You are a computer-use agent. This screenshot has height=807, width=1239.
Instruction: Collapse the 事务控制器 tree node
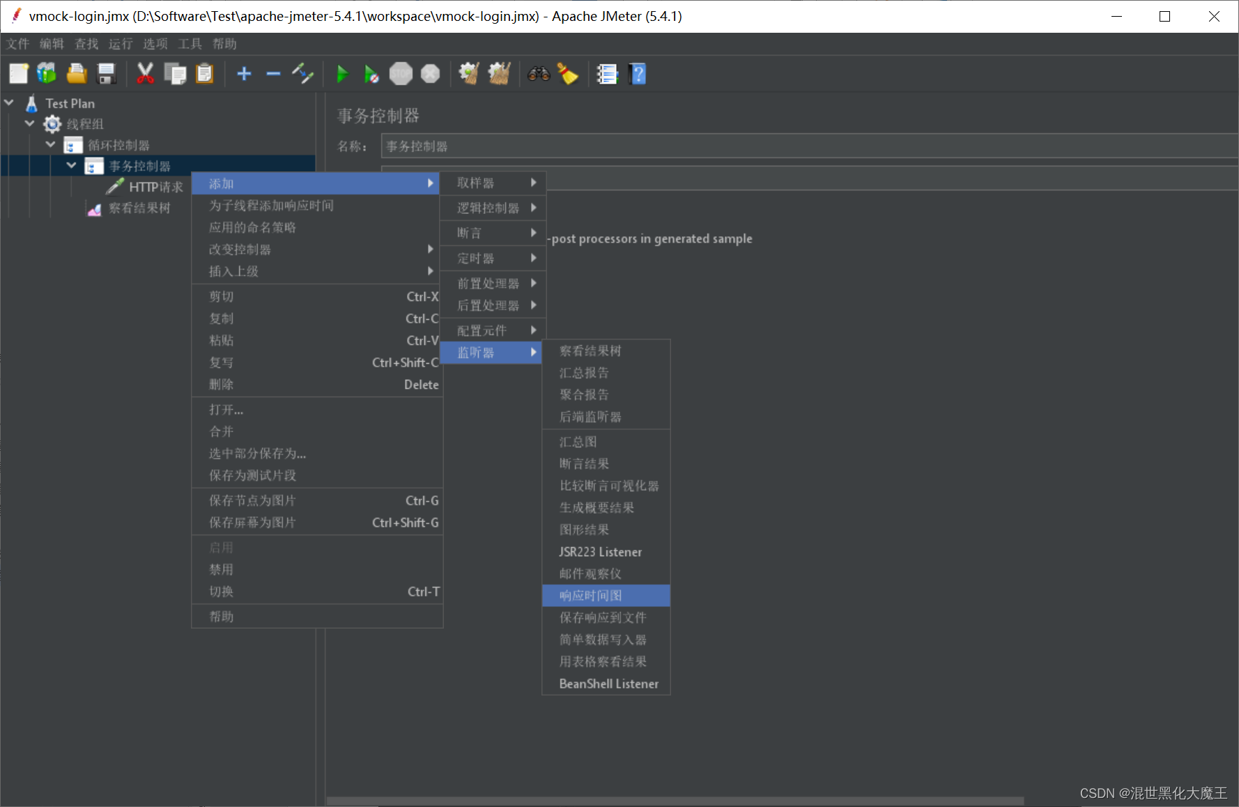(x=72, y=165)
